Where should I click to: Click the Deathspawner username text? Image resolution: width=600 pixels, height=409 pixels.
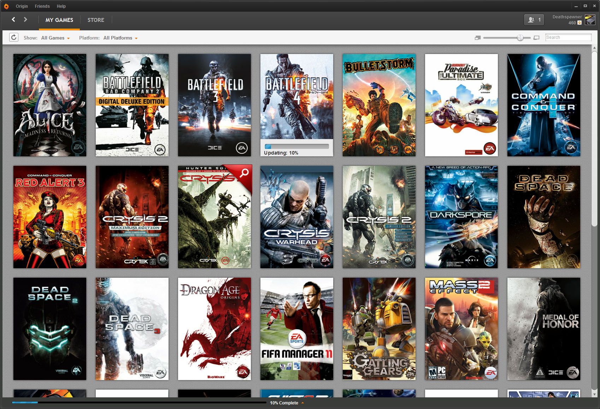[x=567, y=17]
